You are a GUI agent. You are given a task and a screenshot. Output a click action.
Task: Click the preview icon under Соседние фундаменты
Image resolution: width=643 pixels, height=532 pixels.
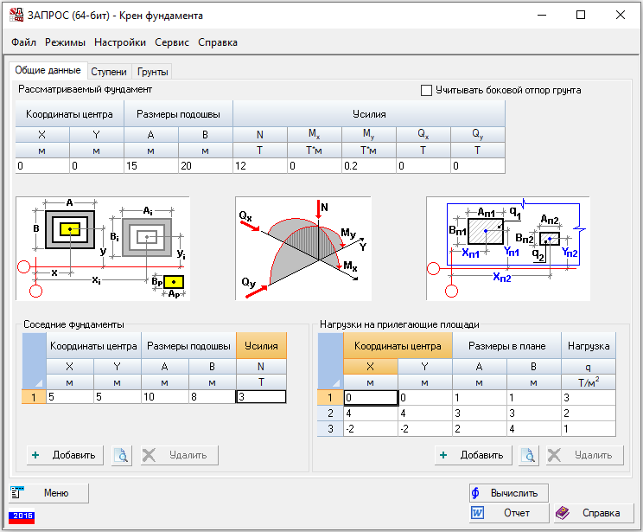pos(122,455)
